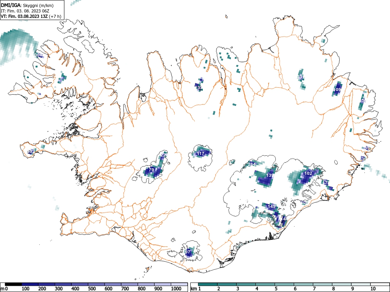
Task: Choose the 7 km pale teal segment
Action: pyautogui.click(x=323, y=284)
